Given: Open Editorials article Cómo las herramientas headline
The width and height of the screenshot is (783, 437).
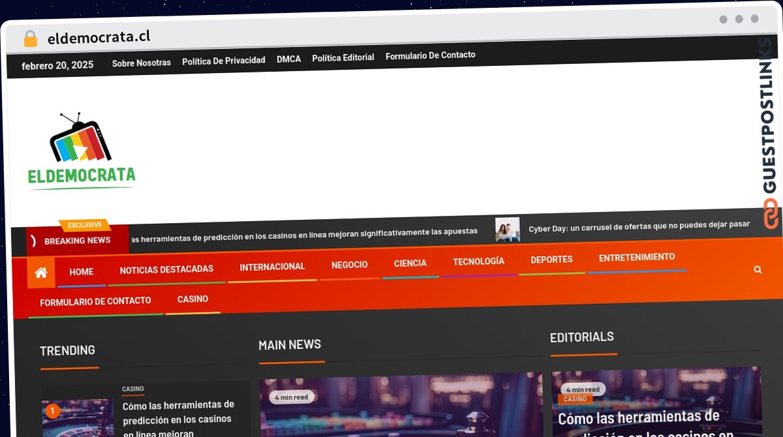Looking at the screenshot, I should [x=646, y=423].
